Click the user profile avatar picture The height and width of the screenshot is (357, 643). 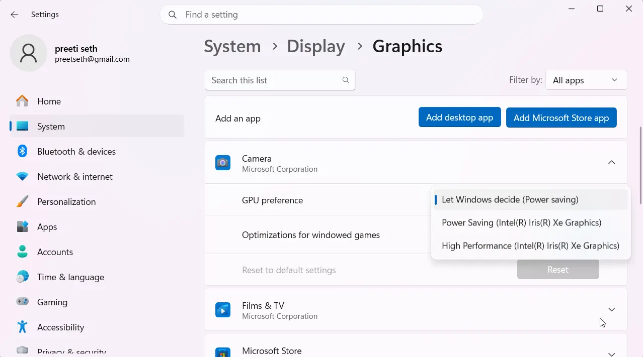click(x=28, y=53)
